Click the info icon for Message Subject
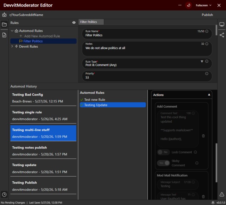The image size is (226, 205). pyautogui.click(x=193, y=182)
